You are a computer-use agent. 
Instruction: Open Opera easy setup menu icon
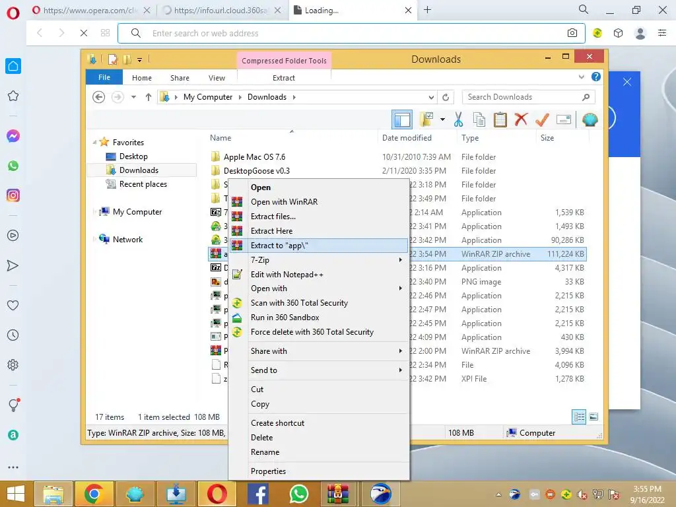[x=662, y=33]
